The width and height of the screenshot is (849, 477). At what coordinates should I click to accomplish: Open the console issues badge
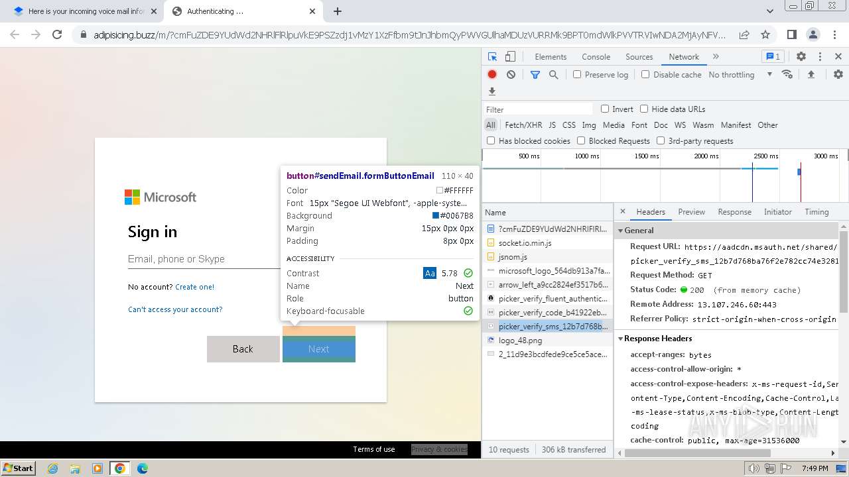(773, 57)
